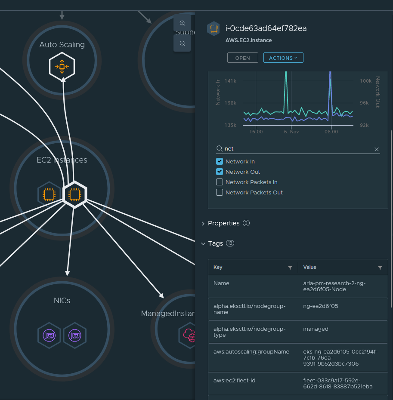This screenshot has width=393, height=400.
Task: Enable the Network Packets In checkbox
Action: pos(220,182)
